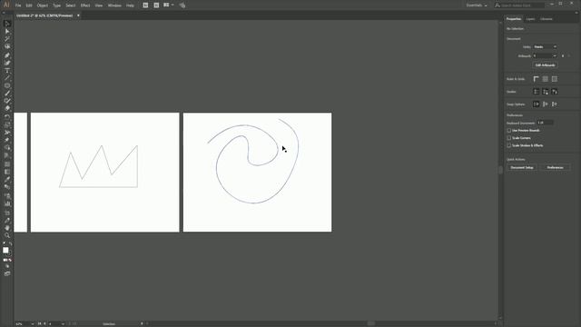Select the Direct Selection tool
581x327 pixels.
[x=7, y=32]
